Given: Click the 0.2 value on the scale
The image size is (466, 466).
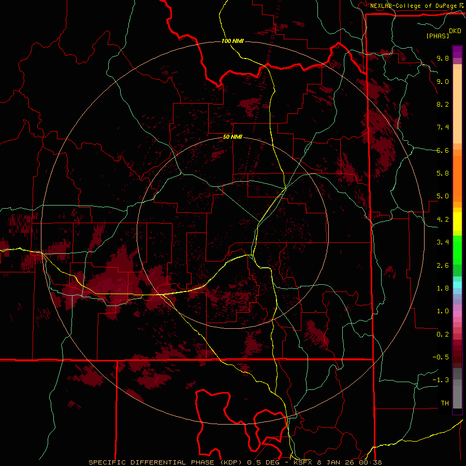Looking at the screenshot, I should point(443,334).
